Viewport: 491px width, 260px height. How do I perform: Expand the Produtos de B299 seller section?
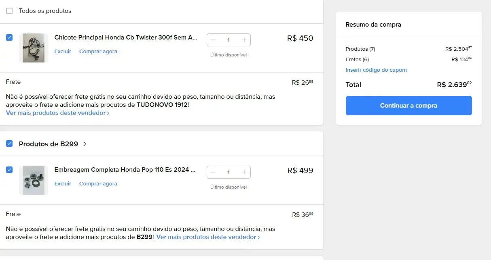click(85, 144)
